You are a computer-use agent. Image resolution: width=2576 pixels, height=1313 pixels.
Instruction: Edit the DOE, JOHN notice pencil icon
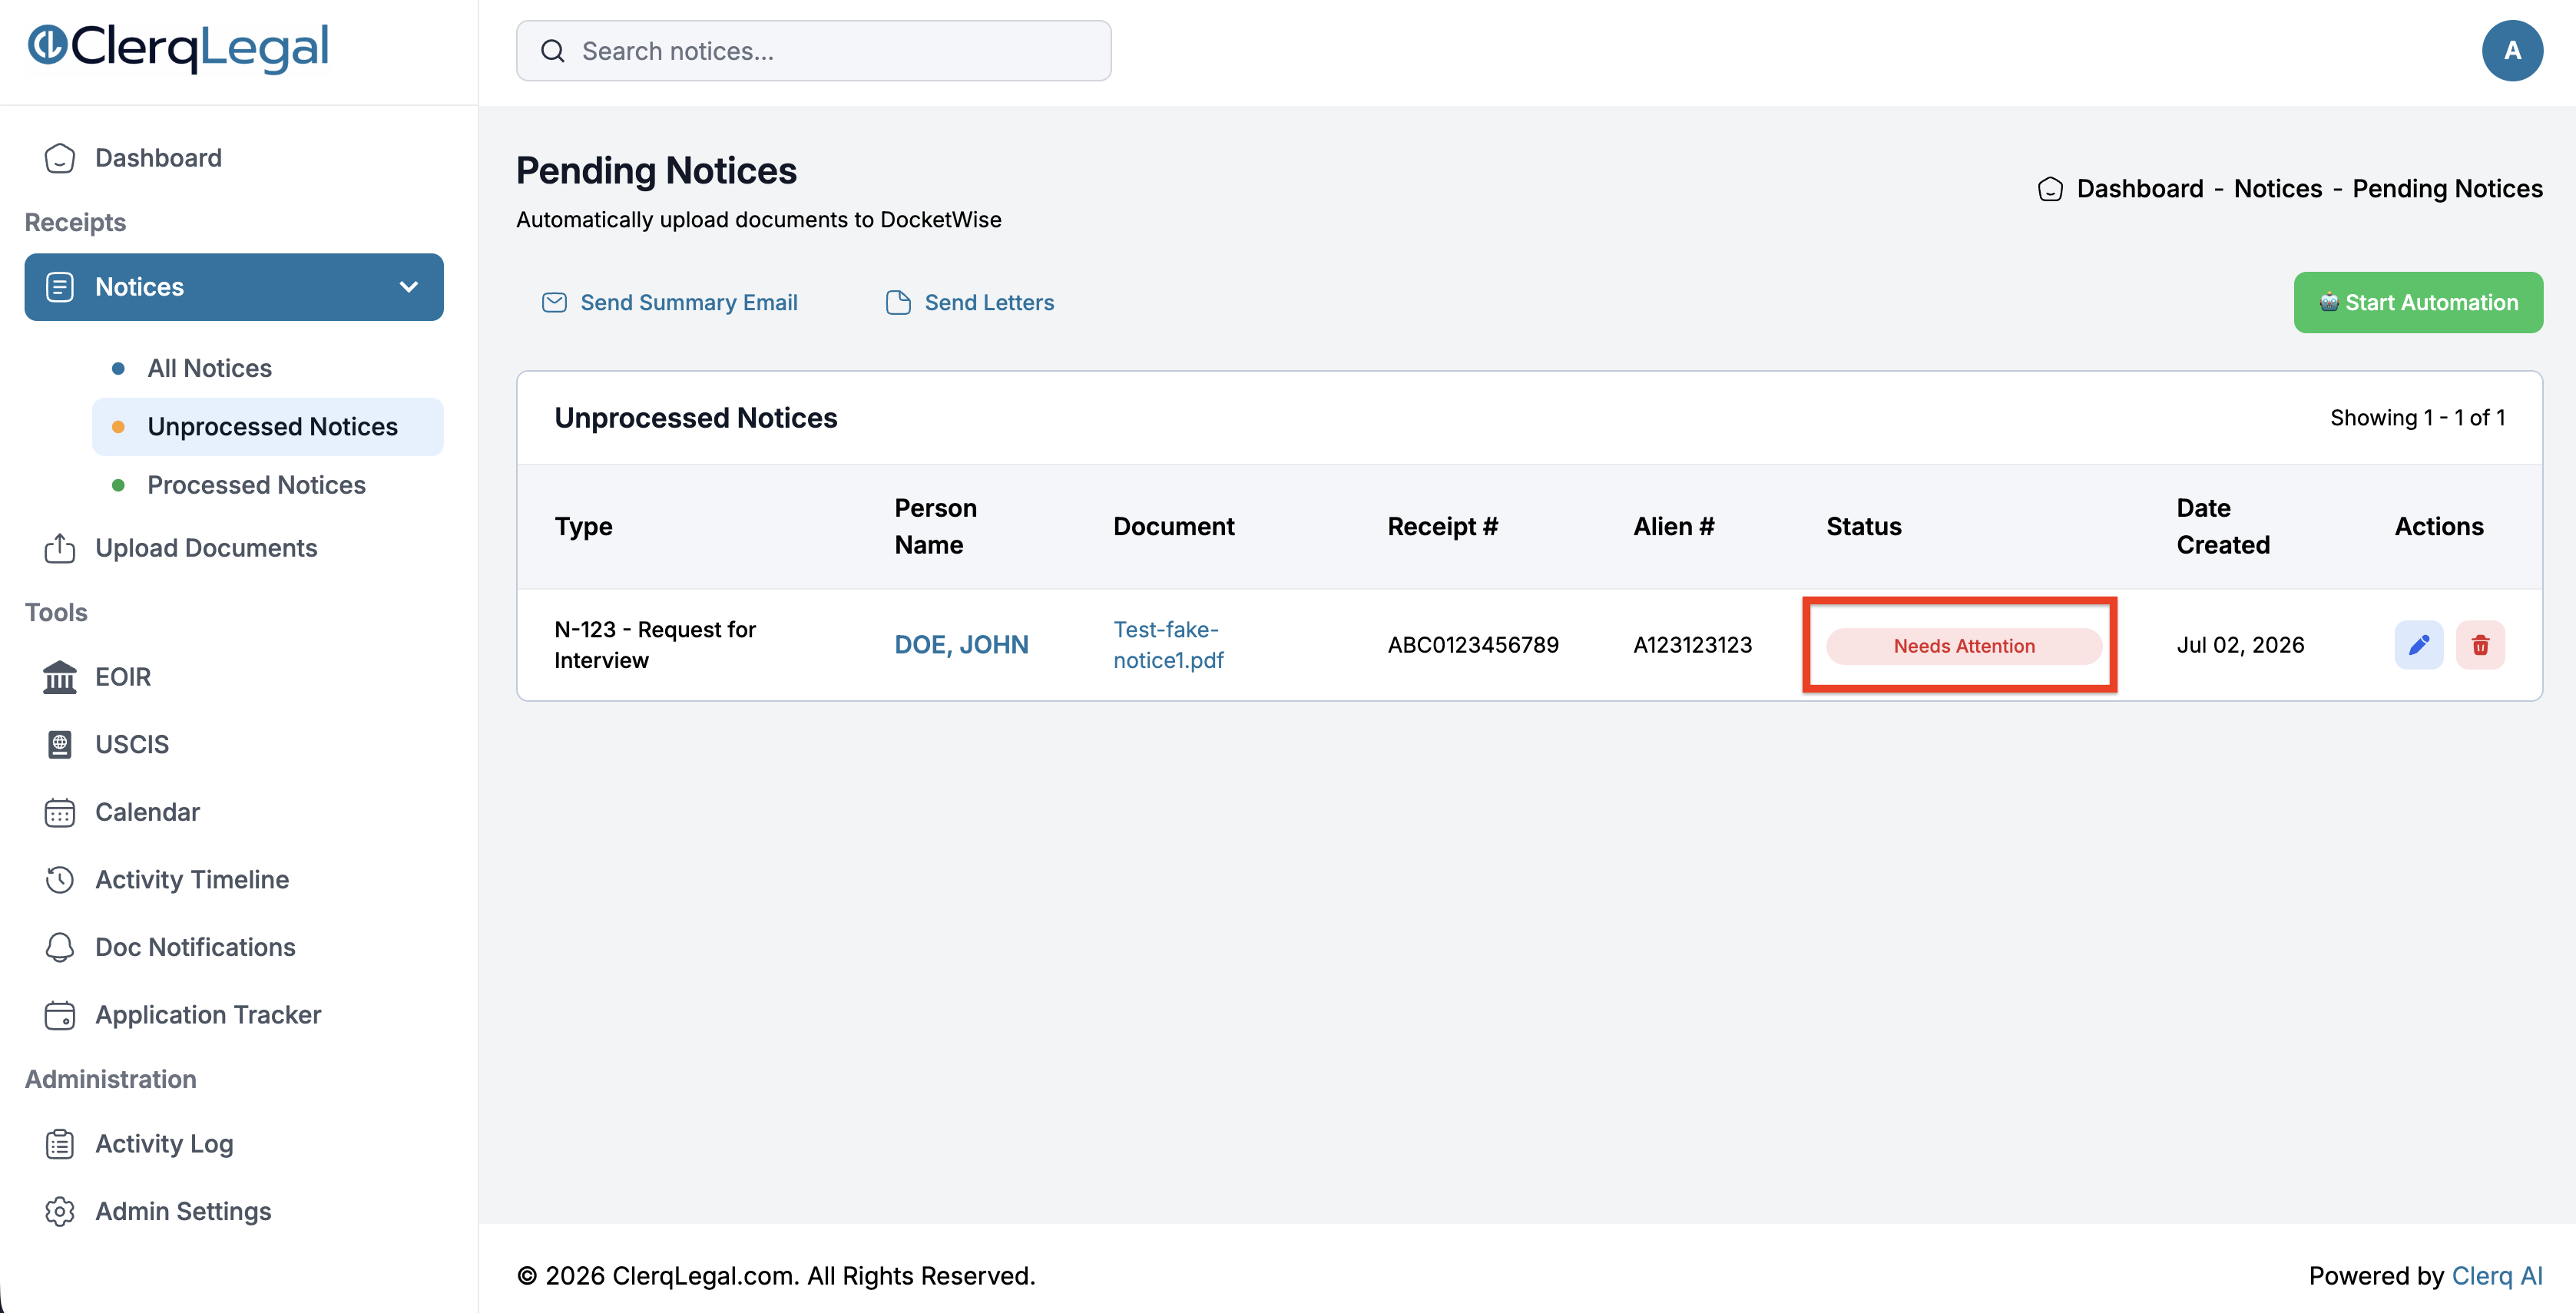(x=2419, y=645)
